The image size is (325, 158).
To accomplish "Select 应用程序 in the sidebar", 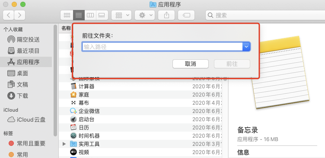I will 26,62.
